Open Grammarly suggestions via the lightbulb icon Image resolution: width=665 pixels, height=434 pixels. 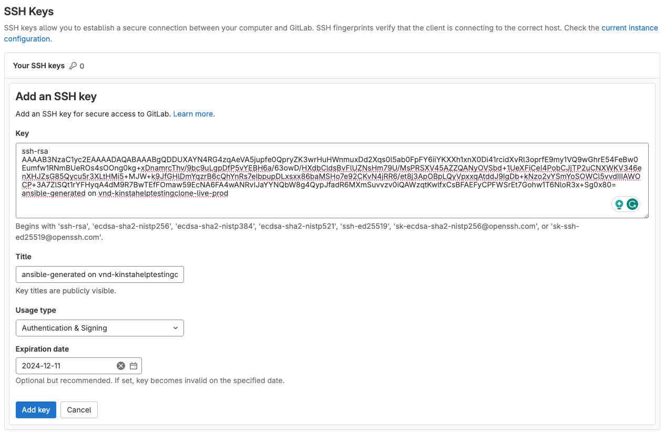(x=619, y=204)
